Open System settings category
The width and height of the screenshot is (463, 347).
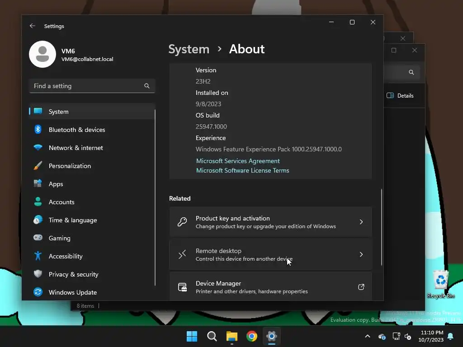(92, 112)
